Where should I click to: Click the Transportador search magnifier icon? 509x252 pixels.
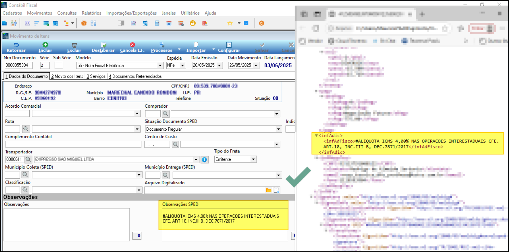[x=28, y=159]
